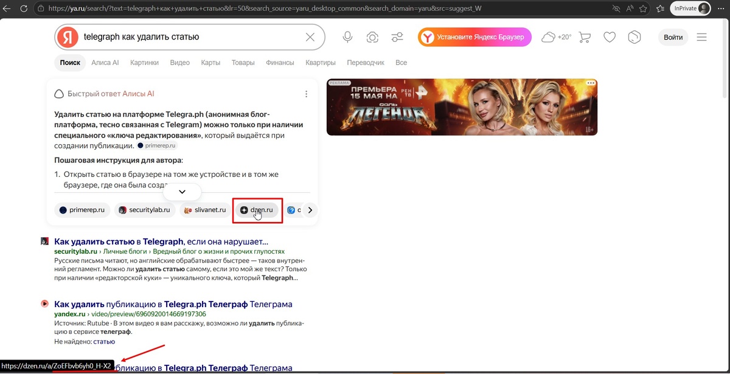Open the weather cloud +20° widget
730x374 pixels.
(557, 37)
